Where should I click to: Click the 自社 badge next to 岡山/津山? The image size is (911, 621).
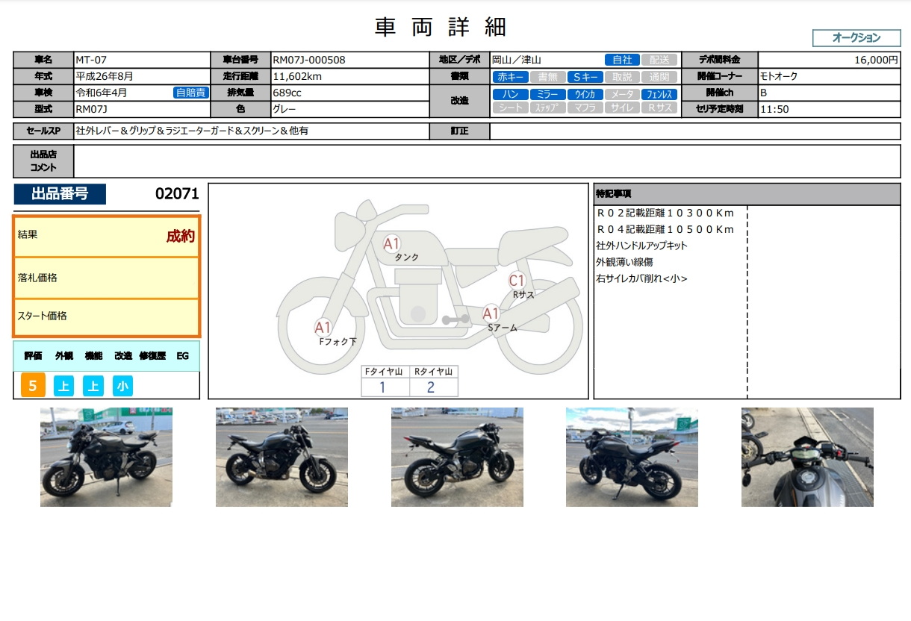622,60
